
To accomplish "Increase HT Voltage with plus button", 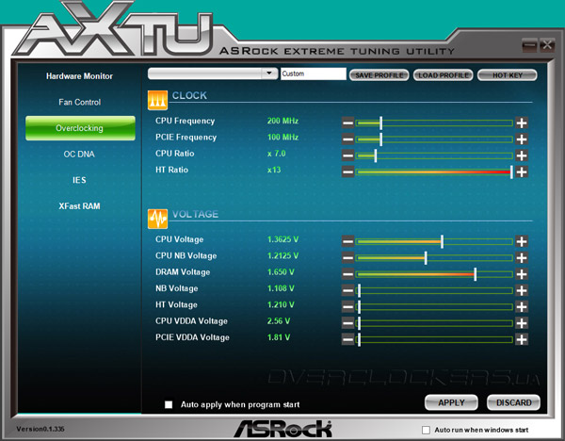I will (522, 307).
